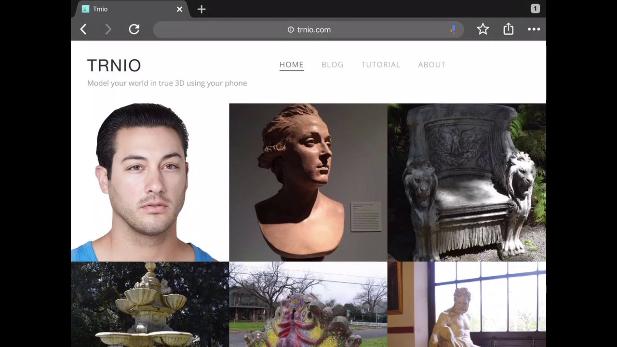Click the tagline 'Model your world in true 3D'

(x=167, y=83)
